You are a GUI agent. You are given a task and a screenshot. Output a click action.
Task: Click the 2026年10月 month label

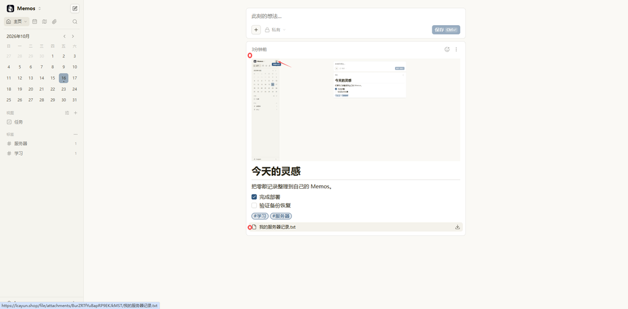coord(18,36)
